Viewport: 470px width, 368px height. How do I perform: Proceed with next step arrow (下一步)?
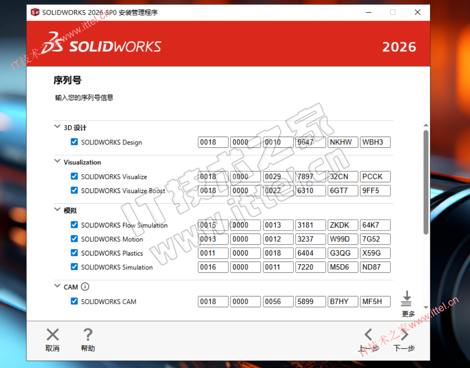pos(405,335)
